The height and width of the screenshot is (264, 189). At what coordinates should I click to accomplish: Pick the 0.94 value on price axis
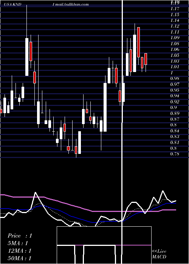click(175, 96)
